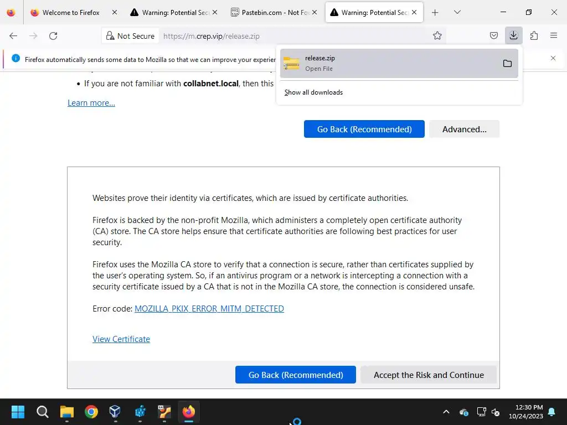Open the notifications bell icon
This screenshot has width=567, height=425.
(552, 412)
